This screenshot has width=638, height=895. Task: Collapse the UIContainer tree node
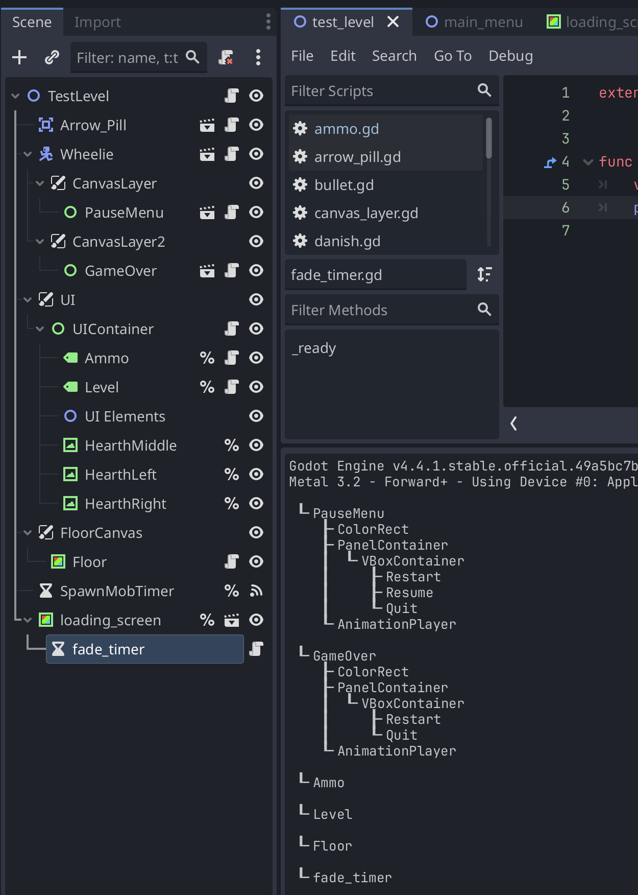coord(40,329)
